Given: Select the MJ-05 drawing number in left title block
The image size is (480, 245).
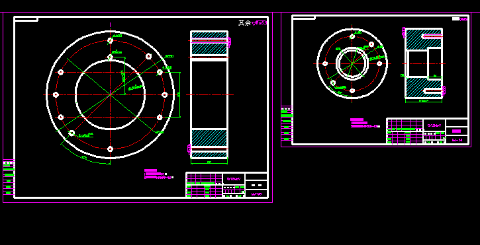Looking at the screenshot, I should (256, 194).
